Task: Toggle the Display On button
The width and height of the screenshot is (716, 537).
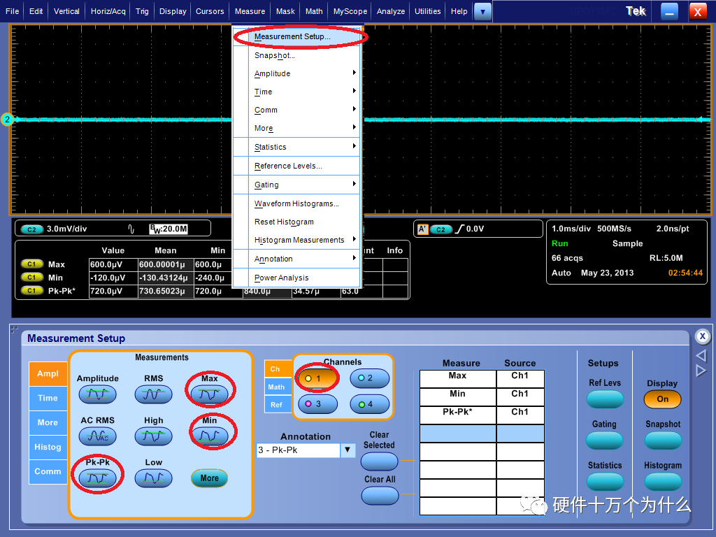Action: [662, 399]
